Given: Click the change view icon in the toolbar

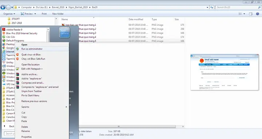Looking at the screenshot, I should 240,14.
